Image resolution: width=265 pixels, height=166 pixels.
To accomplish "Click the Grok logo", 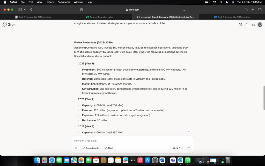I will 9,25.
